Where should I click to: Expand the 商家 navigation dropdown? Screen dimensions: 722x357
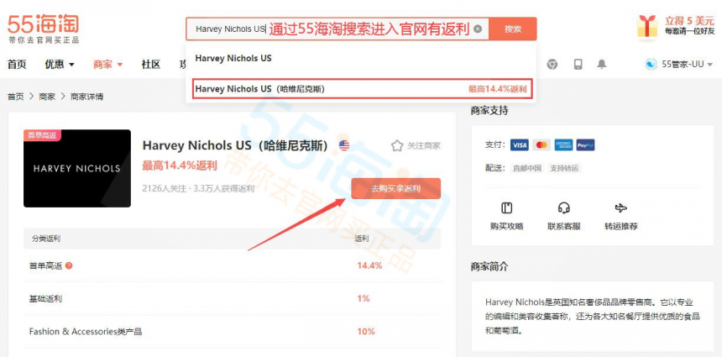[107, 65]
